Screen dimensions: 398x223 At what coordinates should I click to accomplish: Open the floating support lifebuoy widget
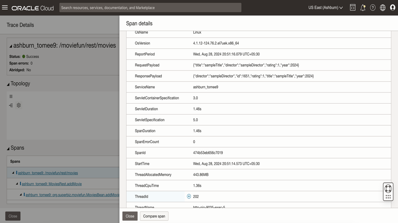click(388, 189)
